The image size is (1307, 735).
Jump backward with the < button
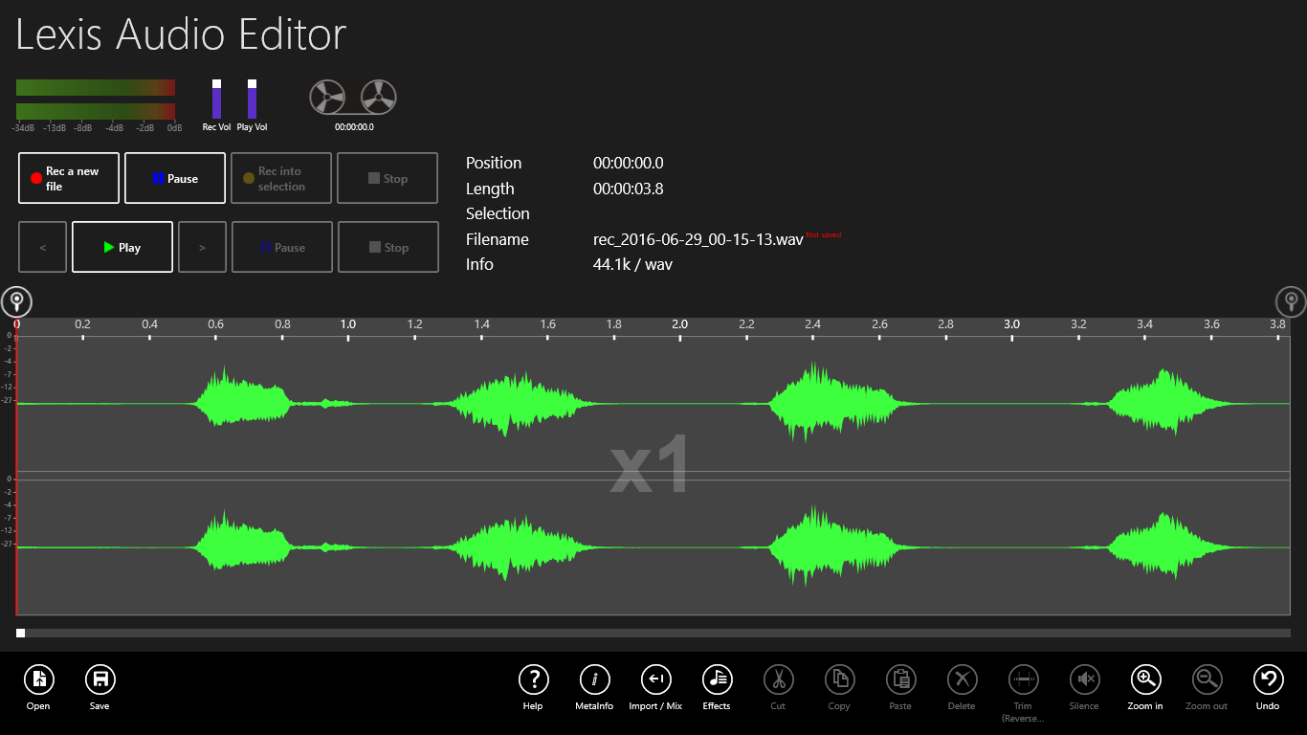[x=42, y=247]
